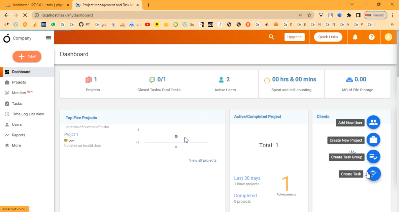This screenshot has width=399, height=212.
Task: Click the Clients panel heading
Action: (323, 117)
